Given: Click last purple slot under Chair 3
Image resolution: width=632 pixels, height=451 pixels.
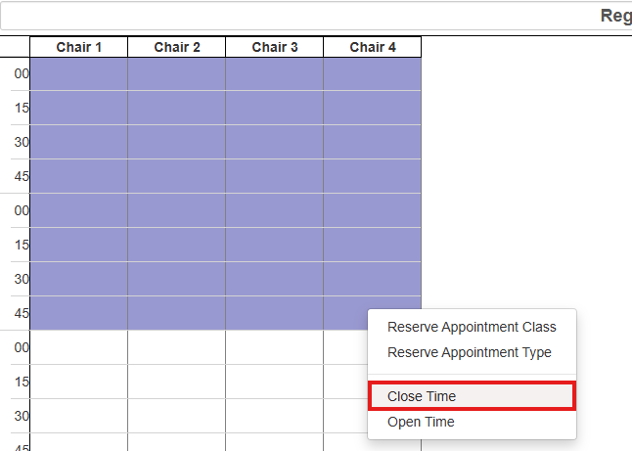Looking at the screenshot, I should pyautogui.click(x=275, y=313).
